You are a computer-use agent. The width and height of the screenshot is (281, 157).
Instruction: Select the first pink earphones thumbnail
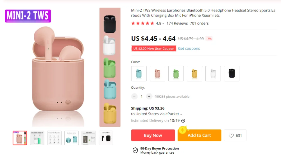[20, 138]
